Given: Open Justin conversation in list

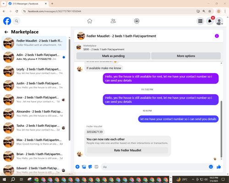Looking at the screenshot, I should tap(34, 86).
